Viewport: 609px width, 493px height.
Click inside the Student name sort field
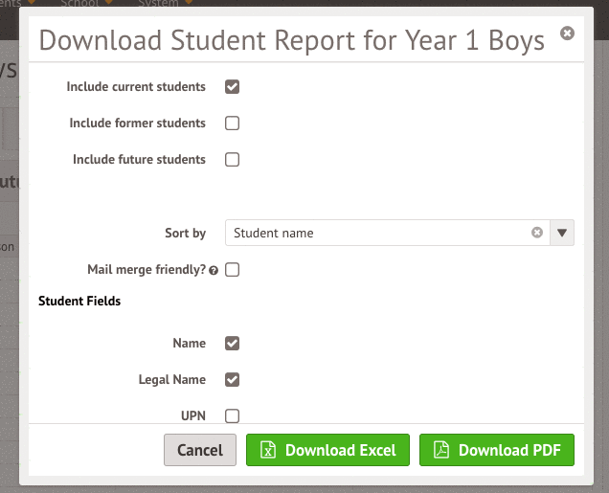(x=387, y=233)
